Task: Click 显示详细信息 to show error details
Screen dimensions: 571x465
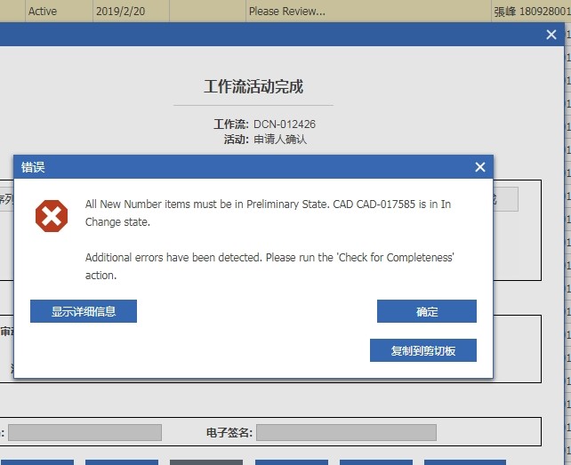Action: click(84, 311)
